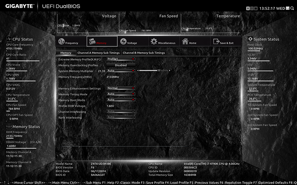Open the Memory Timing Mode dropdown
This screenshot has height=185, width=297.
click(121, 94)
